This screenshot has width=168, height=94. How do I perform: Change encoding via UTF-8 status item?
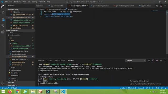[148, 88]
